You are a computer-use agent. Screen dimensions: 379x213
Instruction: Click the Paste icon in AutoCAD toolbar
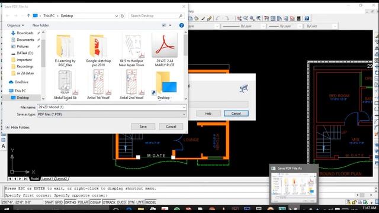[x=197, y=18]
